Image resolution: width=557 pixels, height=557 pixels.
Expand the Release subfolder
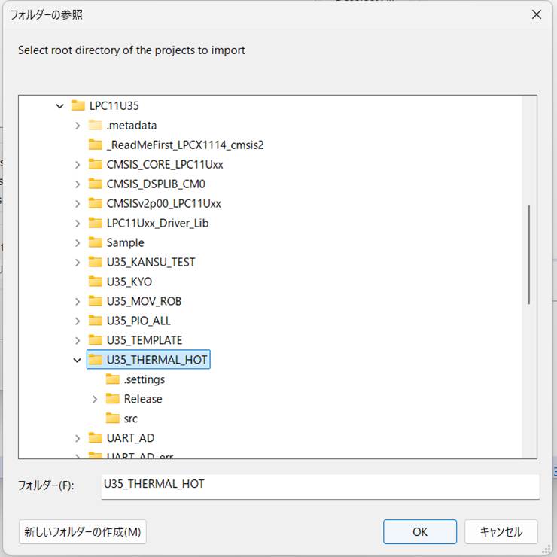[95, 399]
